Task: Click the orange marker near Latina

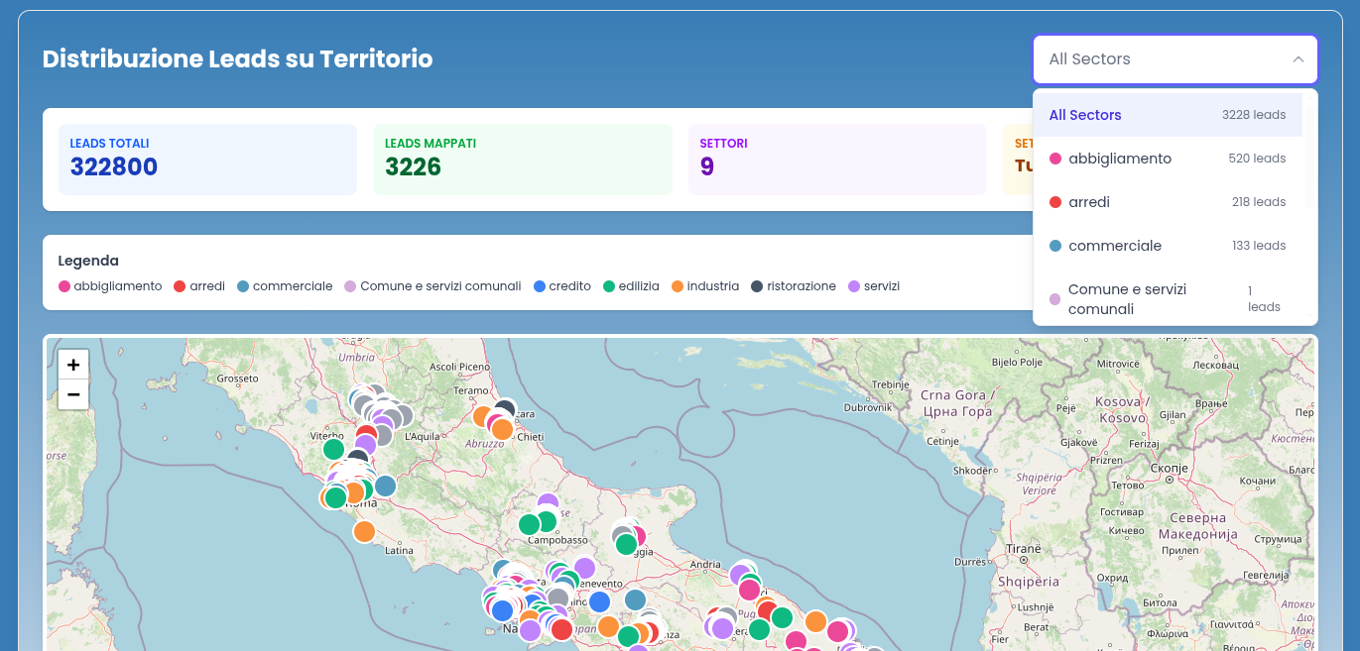Action: point(363,531)
